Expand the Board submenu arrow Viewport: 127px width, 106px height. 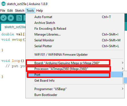click(x=123, y=63)
